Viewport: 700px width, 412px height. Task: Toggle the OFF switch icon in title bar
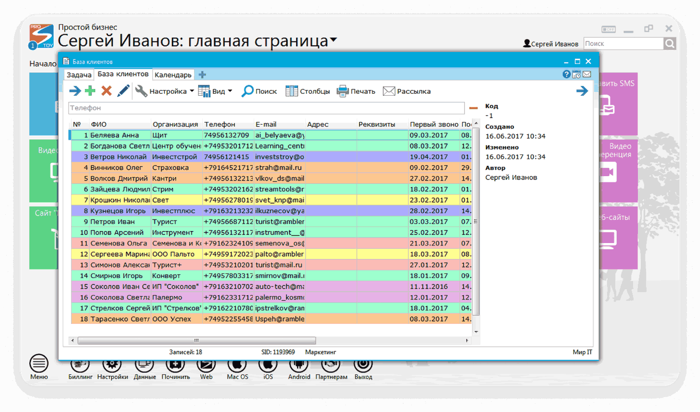pos(609,29)
